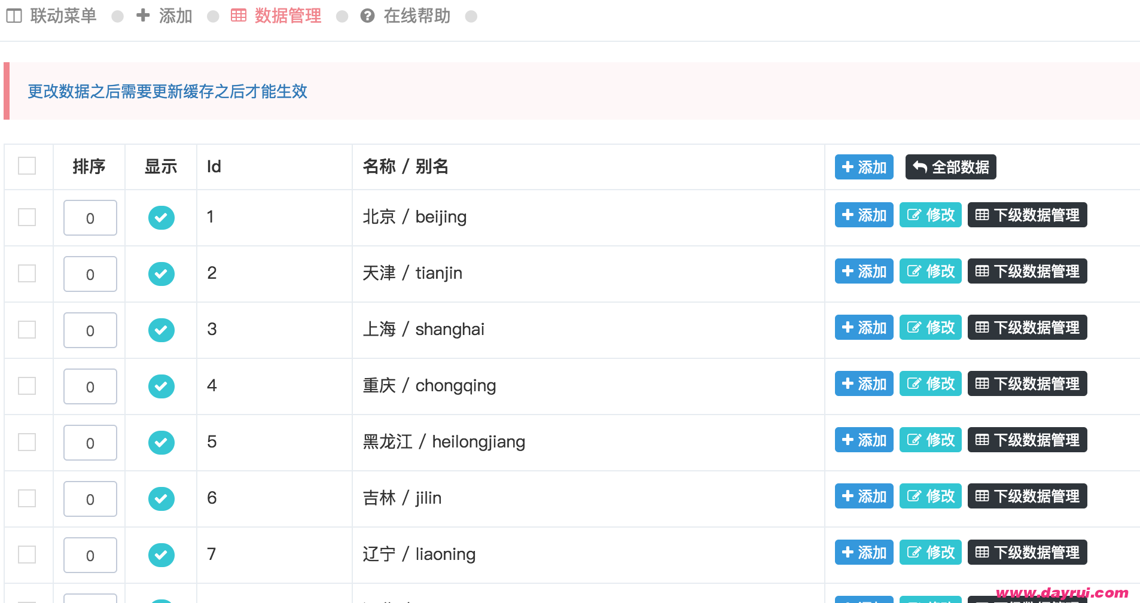Image resolution: width=1140 pixels, height=603 pixels.
Task: Focus the sort order field for 北京
Action: click(x=90, y=218)
